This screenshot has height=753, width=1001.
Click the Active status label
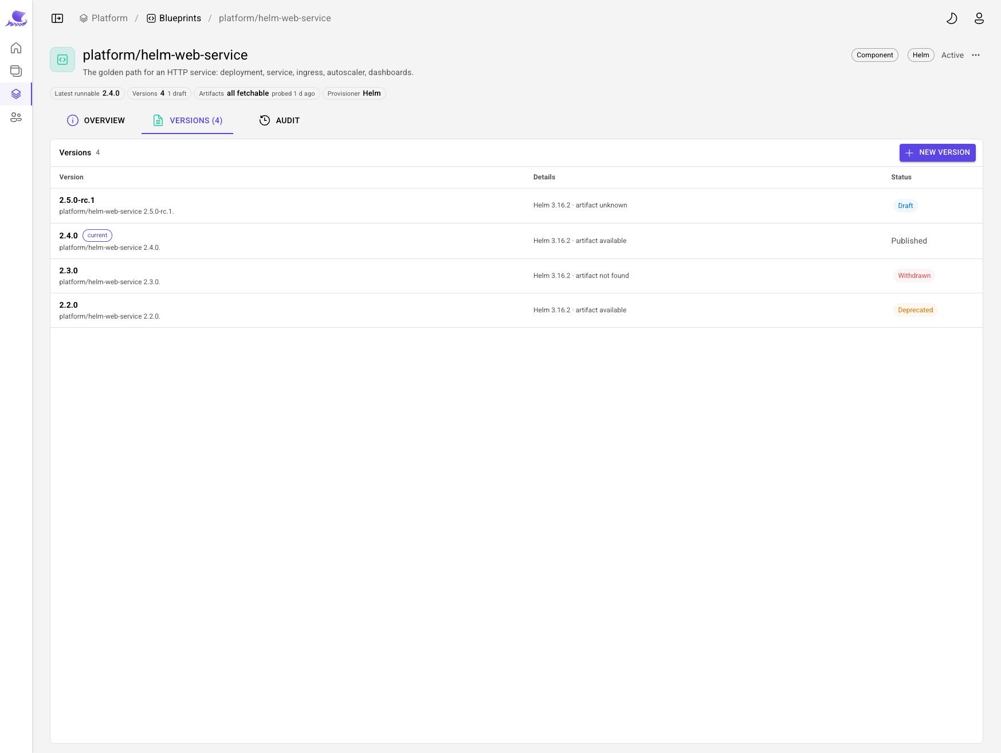[952, 55]
